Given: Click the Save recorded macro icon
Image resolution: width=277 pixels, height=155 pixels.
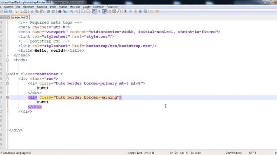Looking at the screenshot, I should (x=145, y=12).
